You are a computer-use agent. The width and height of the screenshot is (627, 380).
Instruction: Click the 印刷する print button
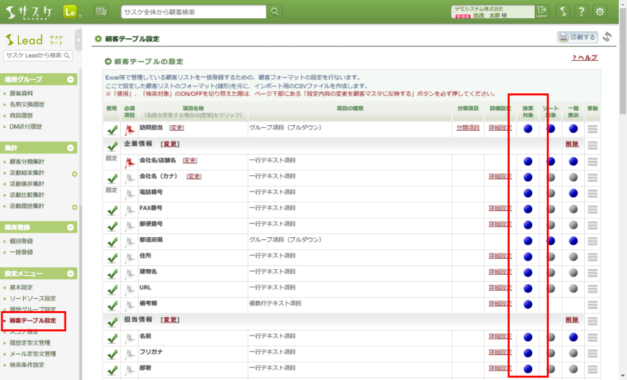coord(577,38)
